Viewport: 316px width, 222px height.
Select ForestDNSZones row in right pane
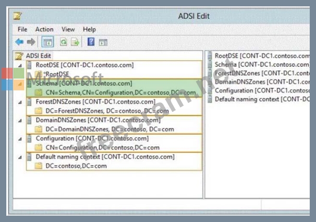click(259, 73)
